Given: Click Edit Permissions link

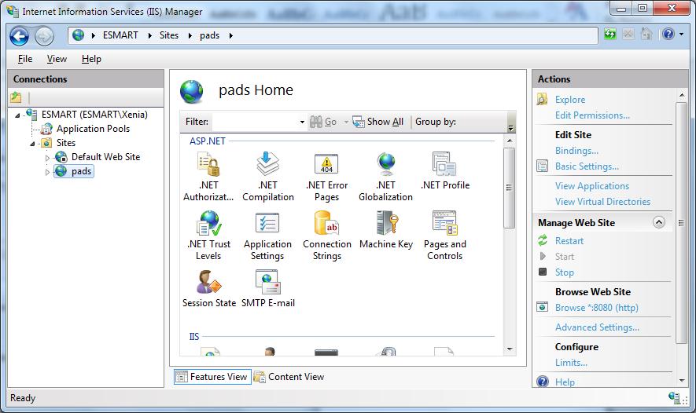Looking at the screenshot, I should [592, 115].
